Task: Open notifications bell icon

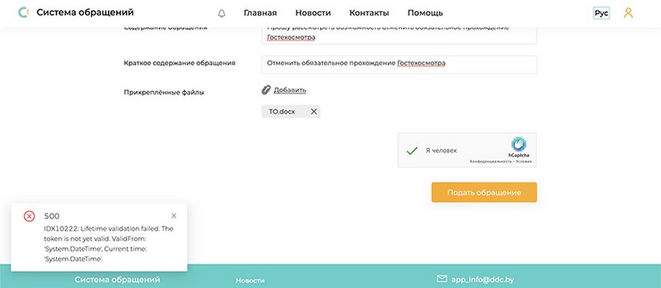Action: tap(222, 13)
